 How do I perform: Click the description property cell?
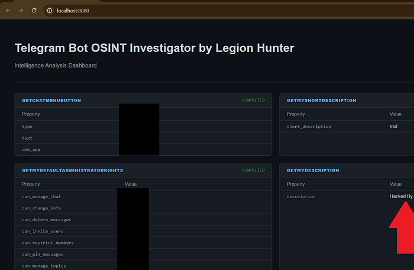point(301,196)
